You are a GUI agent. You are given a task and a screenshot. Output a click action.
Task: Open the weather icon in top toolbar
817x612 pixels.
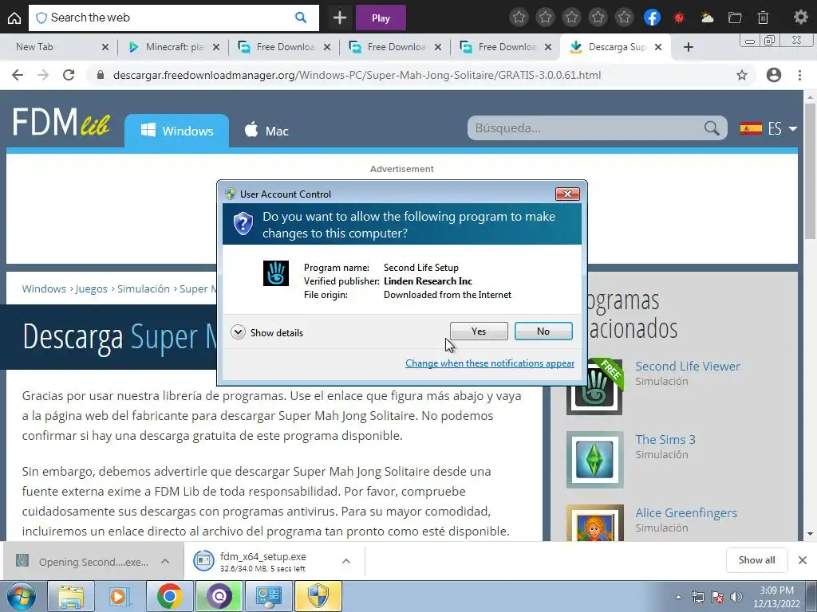pos(707,18)
